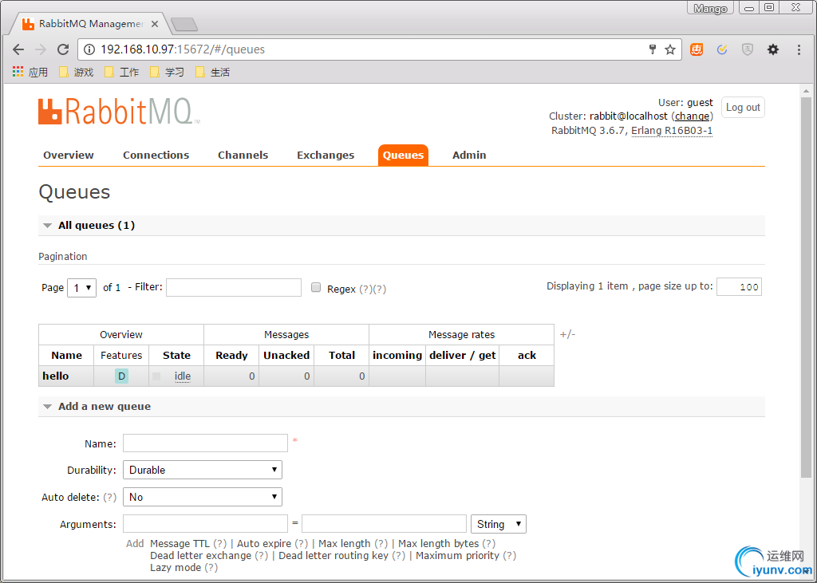
Task: Open the gear extension icon
Action: (772, 49)
